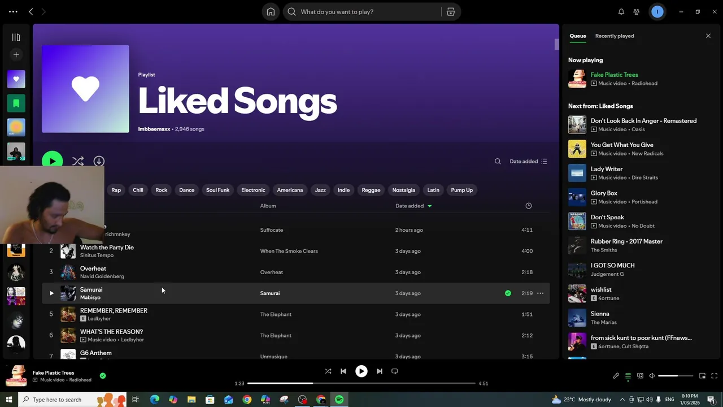Toggle repeat in the bottom player bar
Screen dimensions: 723x407
point(395,371)
